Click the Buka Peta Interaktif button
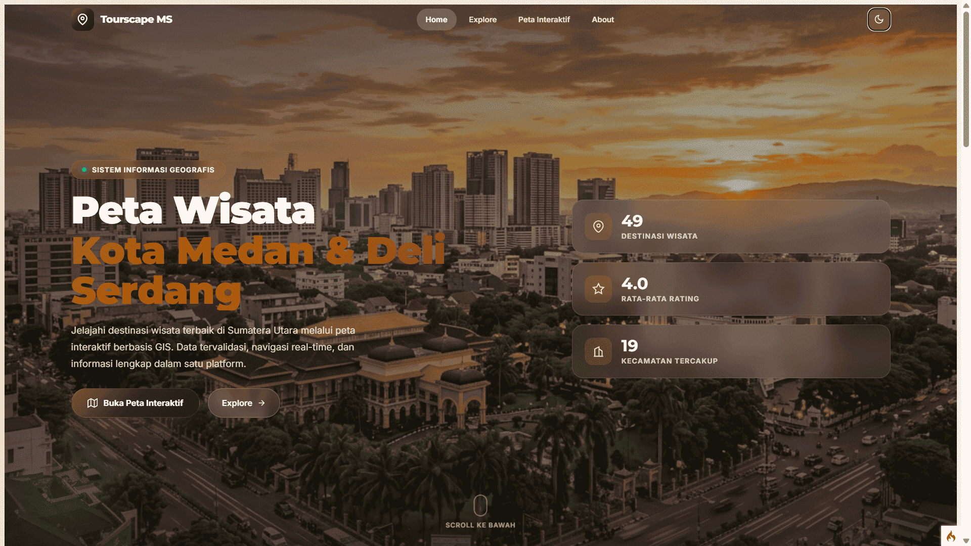This screenshot has width=971, height=546. (136, 403)
